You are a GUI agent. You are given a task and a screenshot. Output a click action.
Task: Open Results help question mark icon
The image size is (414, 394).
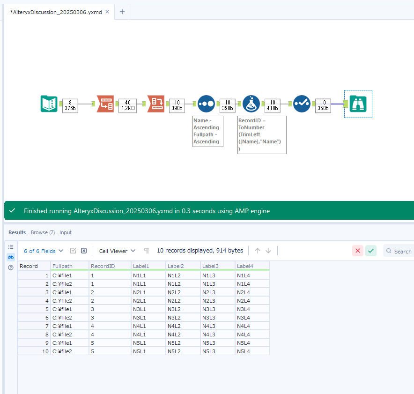tap(11, 268)
